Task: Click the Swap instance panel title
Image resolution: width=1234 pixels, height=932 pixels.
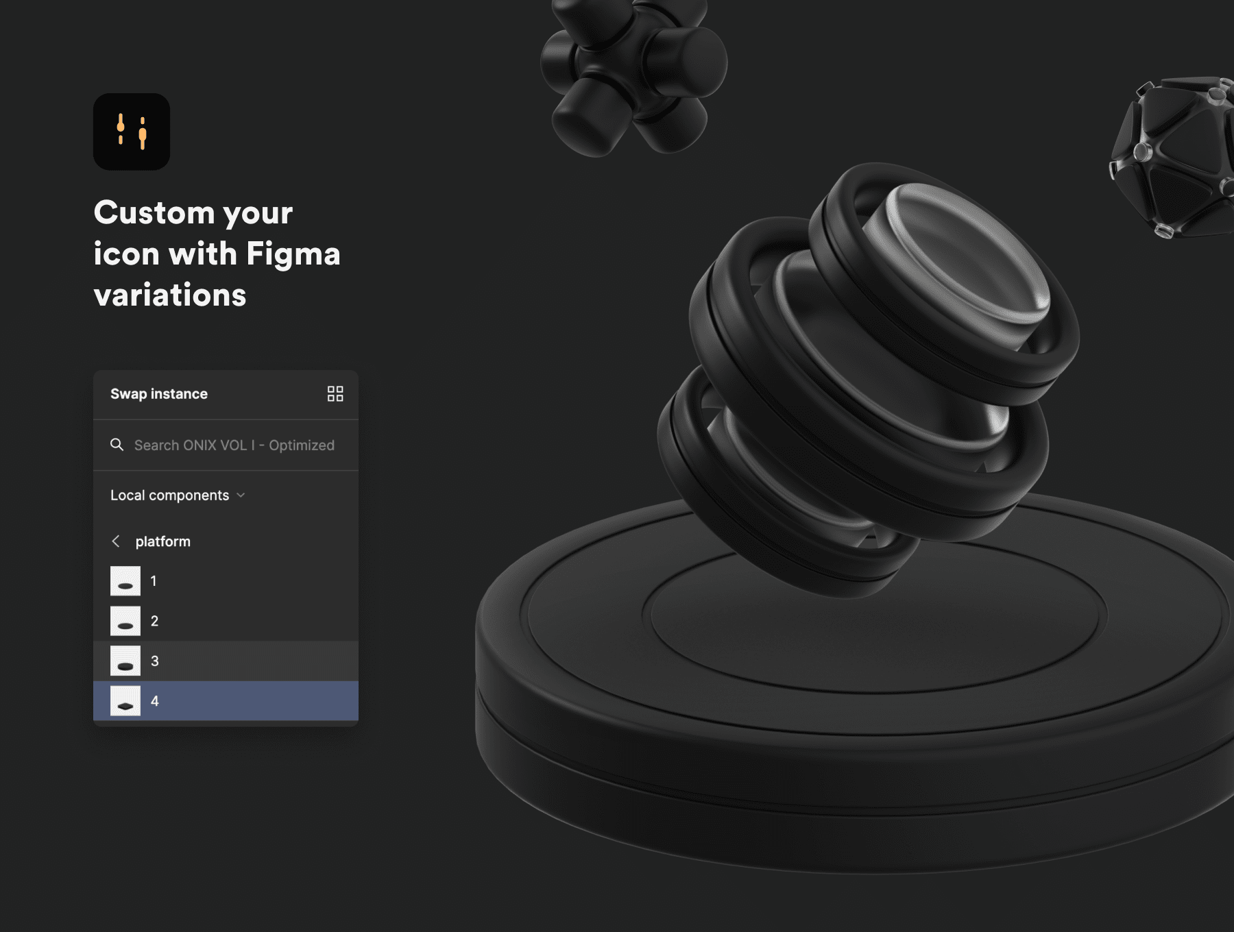Action: [x=159, y=393]
